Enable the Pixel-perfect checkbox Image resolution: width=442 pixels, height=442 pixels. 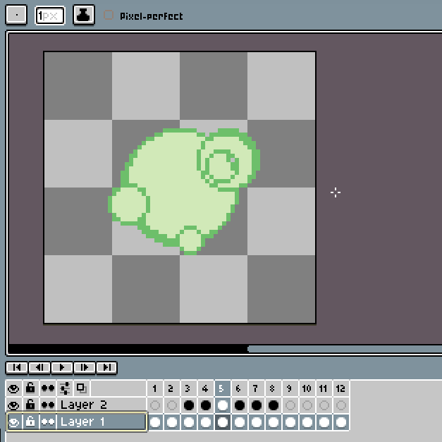tap(109, 15)
